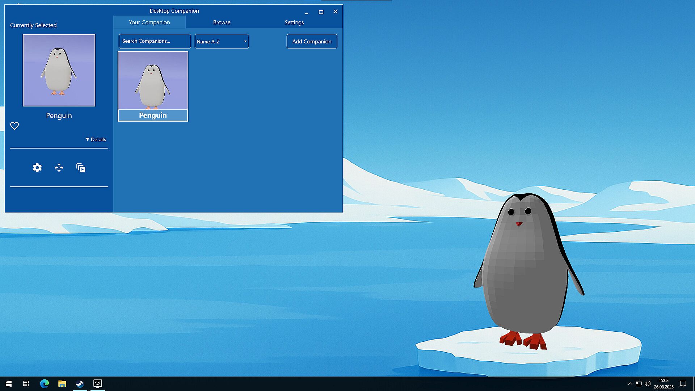Open File Explorer from the taskbar

coord(62,383)
